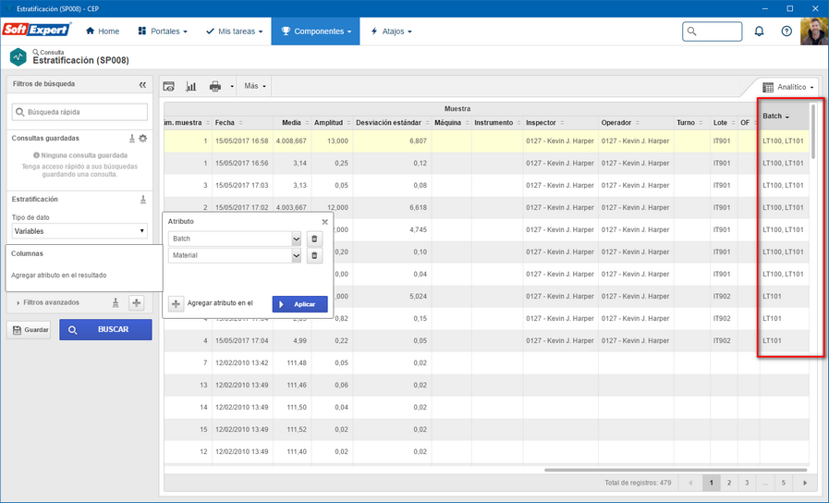Click the Media value 111,48
This screenshot has width=829, height=503.
tap(297, 362)
